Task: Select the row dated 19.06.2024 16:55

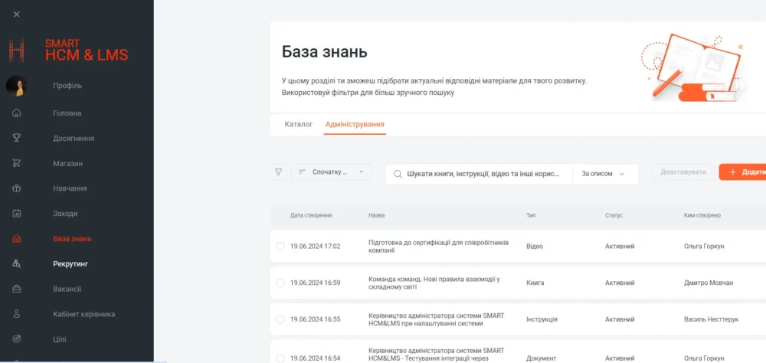Action: (x=280, y=319)
